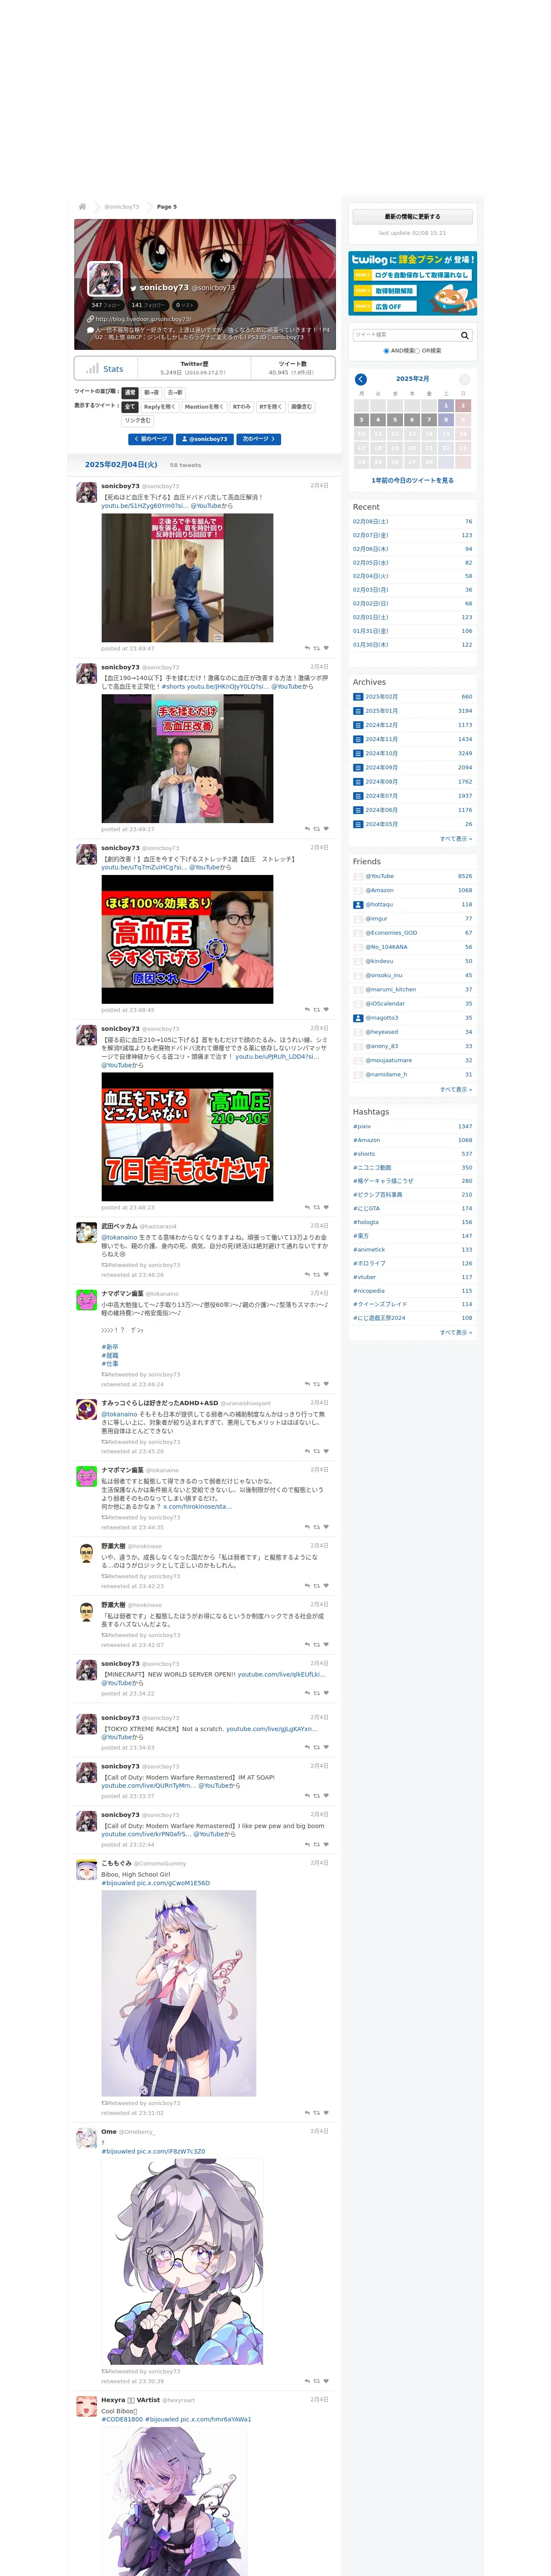Filter tweets with Replyを除く
551x2576 pixels.
160,407
